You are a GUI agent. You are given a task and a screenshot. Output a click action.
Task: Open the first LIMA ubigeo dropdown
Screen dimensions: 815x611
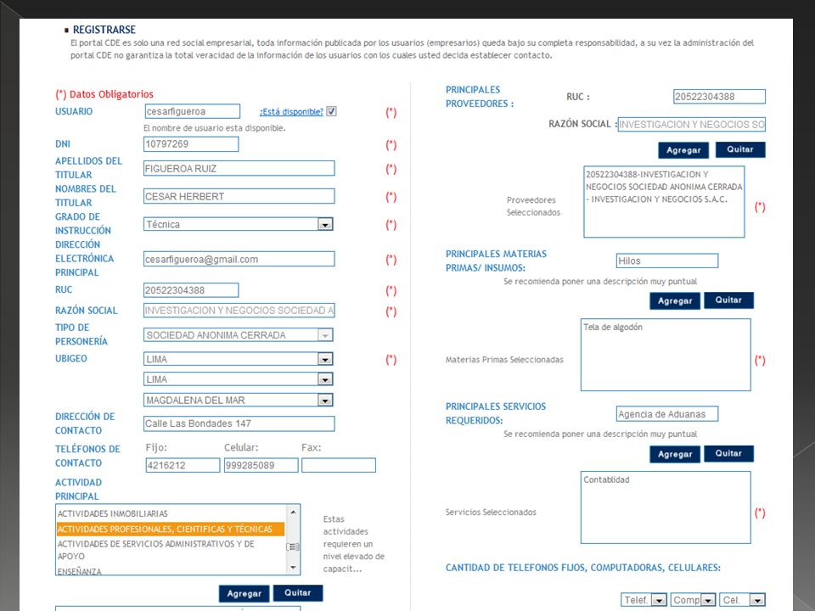(238, 359)
